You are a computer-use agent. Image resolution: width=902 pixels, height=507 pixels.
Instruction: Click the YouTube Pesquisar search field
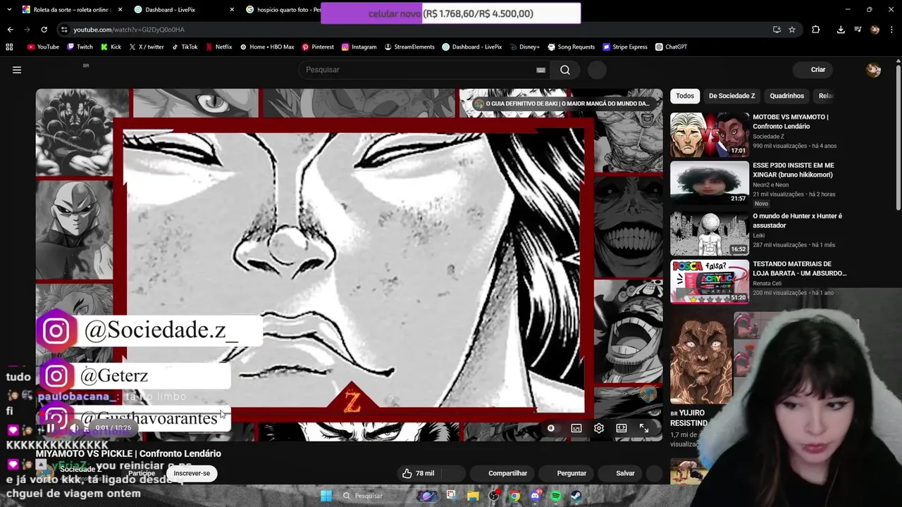[x=426, y=70]
